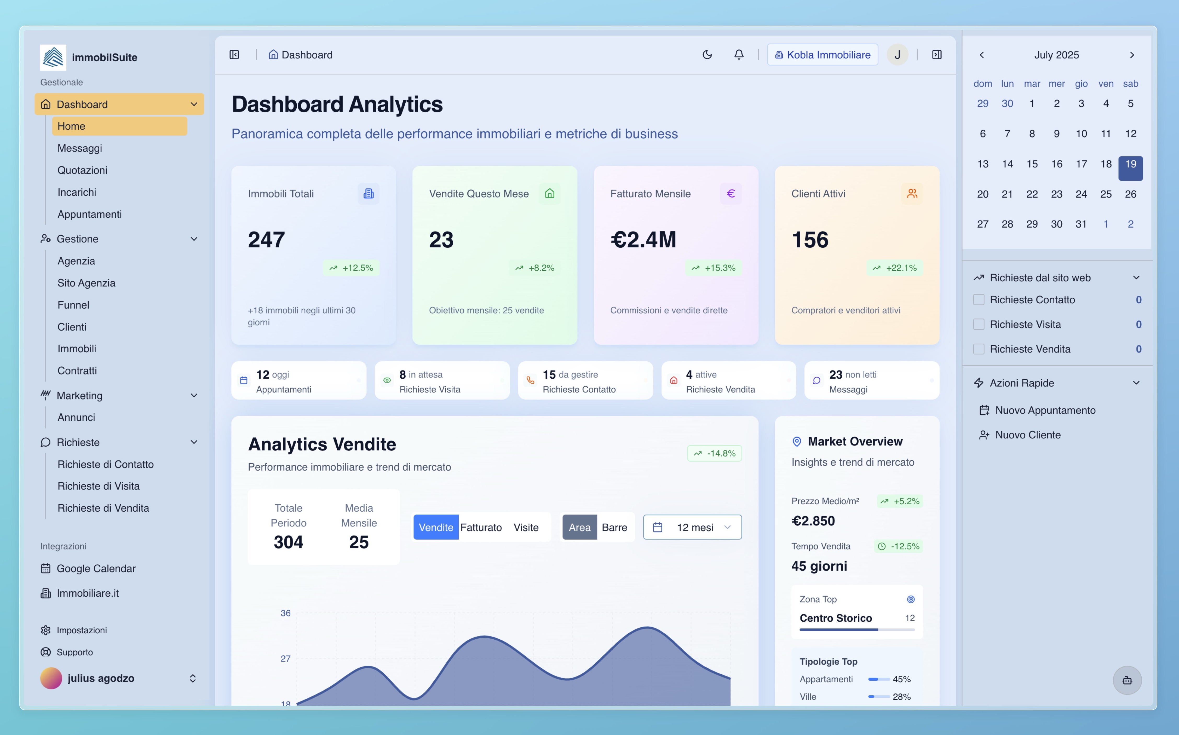Switch analytics to Fatturato tab

pyautogui.click(x=481, y=527)
